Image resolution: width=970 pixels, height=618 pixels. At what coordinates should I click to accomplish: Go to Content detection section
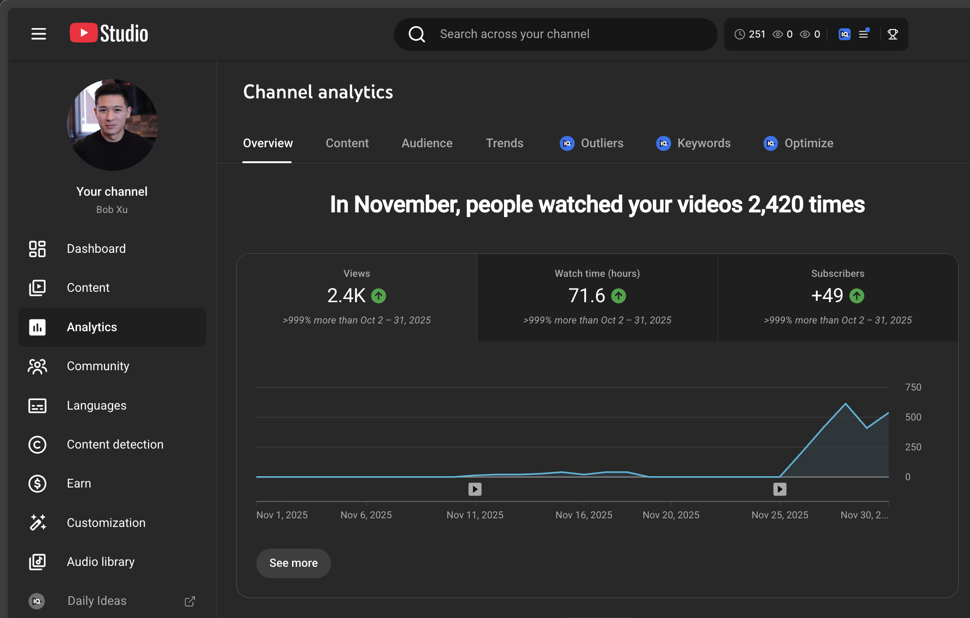click(x=115, y=444)
